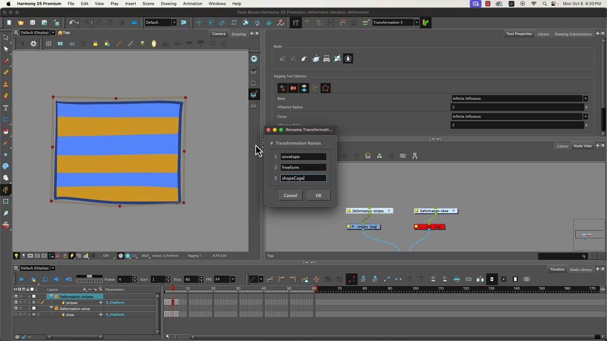Toggle visibility of shoe layer

tap(16, 314)
